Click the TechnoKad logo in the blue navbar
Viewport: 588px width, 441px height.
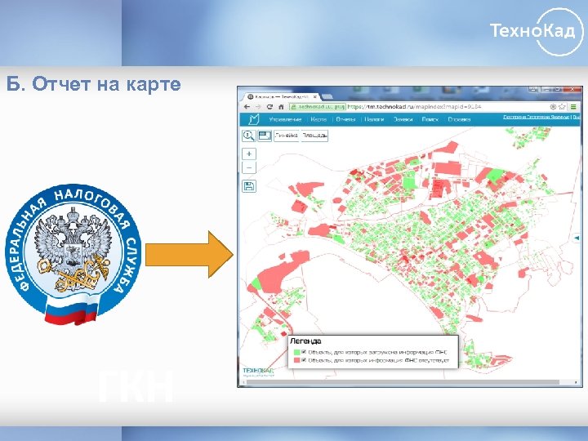tap(254, 119)
